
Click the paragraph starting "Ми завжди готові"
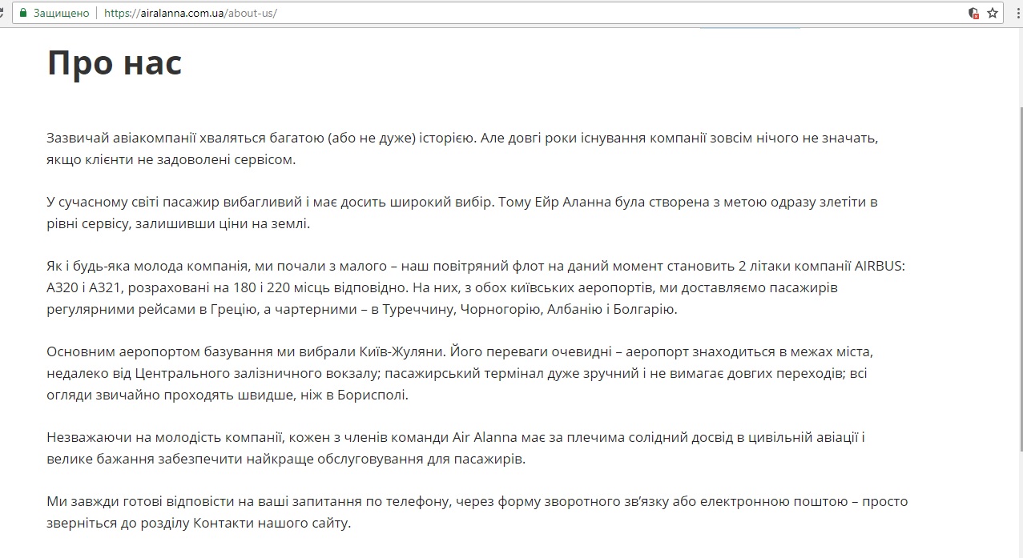(477, 512)
